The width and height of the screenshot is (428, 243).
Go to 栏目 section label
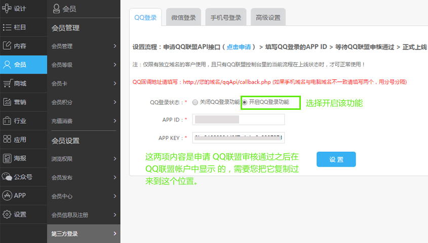20,27
